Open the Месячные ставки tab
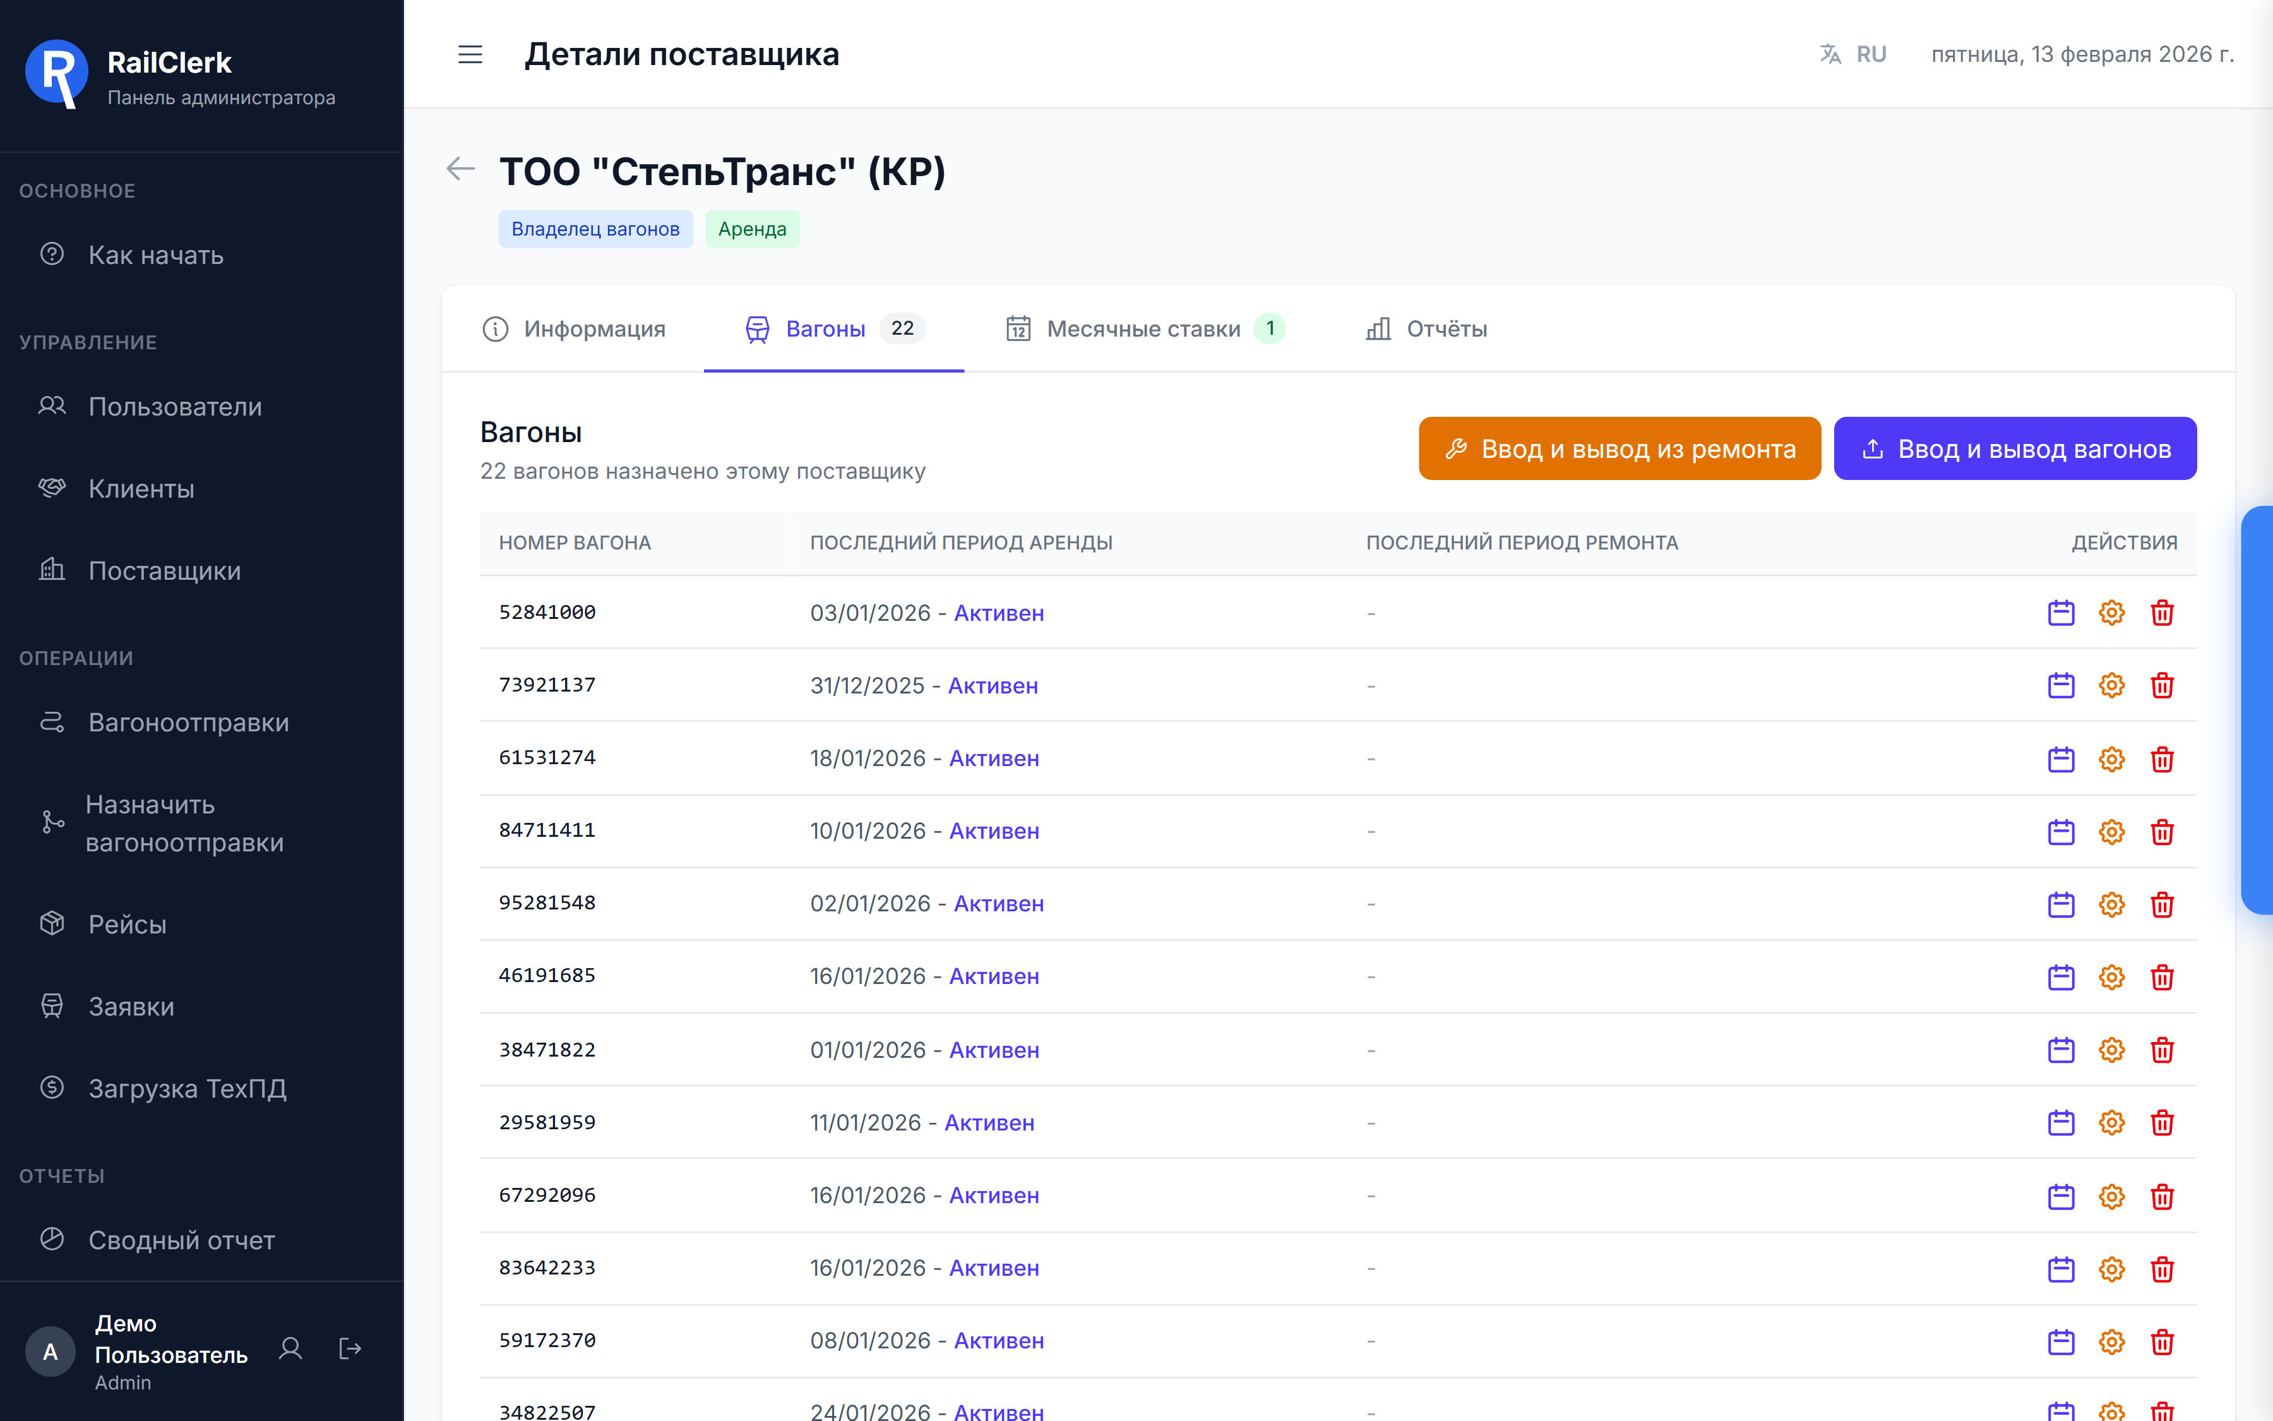This screenshot has height=1421, width=2273. click(1144, 329)
